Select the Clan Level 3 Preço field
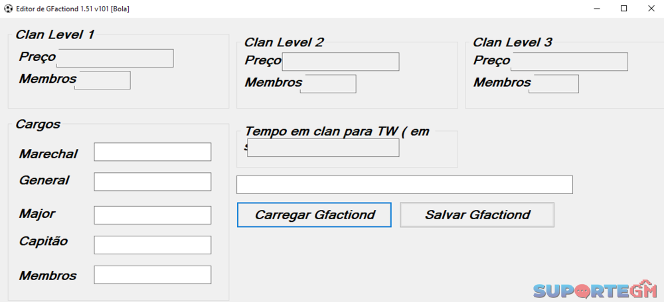 tap(569, 62)
